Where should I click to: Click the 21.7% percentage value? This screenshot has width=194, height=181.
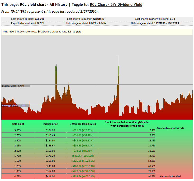point(152,146)
